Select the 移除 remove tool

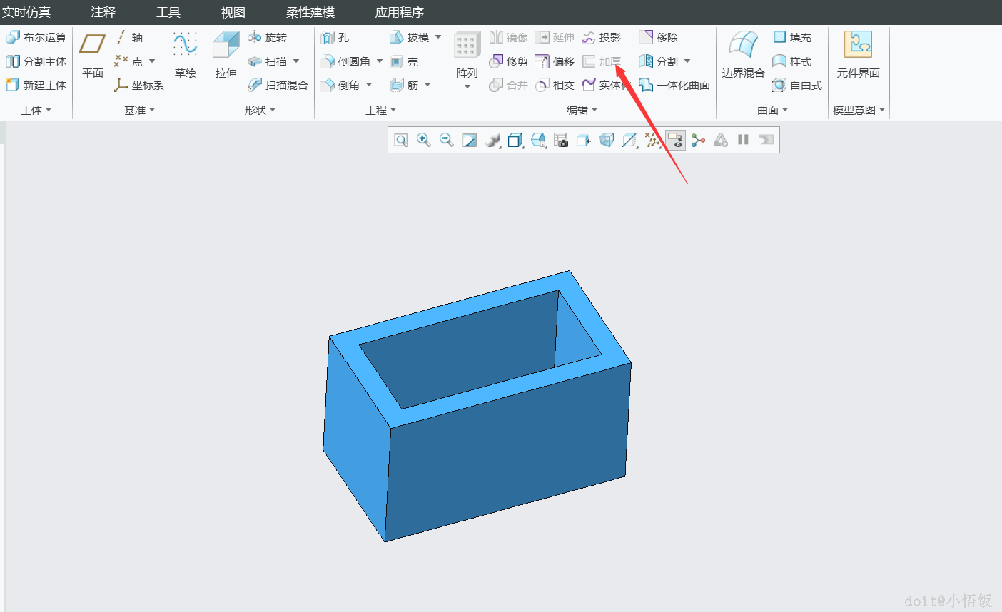point(658,37)
